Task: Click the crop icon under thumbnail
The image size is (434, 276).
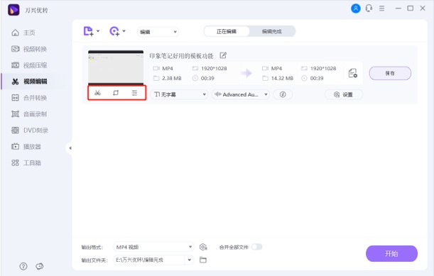Action: point(116,93)
